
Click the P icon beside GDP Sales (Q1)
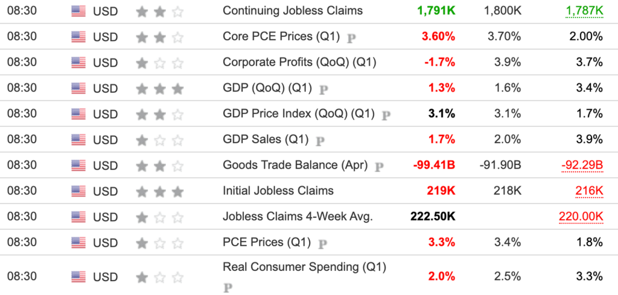tap(320, 140)
